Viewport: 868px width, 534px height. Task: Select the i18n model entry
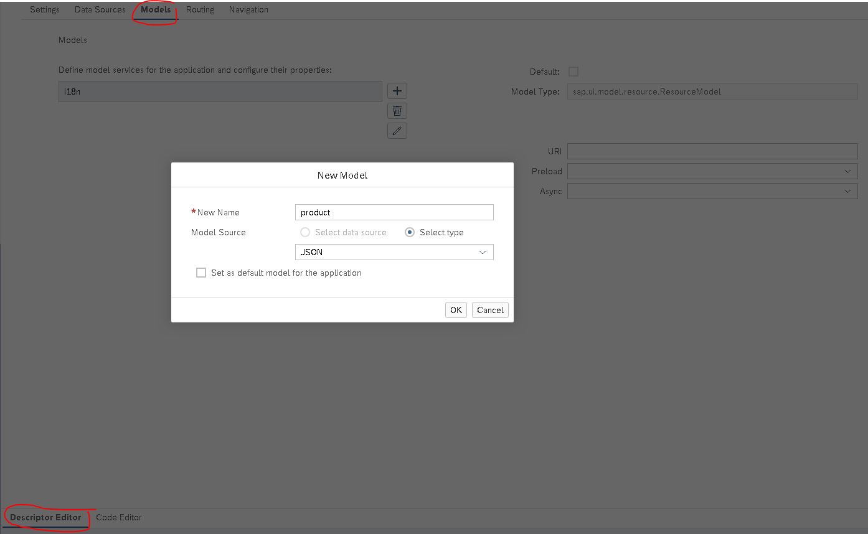click(220, 91)
